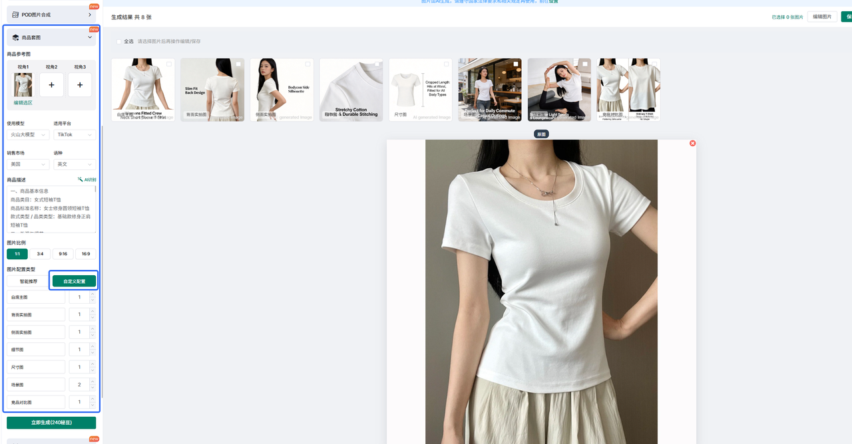Open the Stretchy Cotton detail thumbnail
852x444 pixels.
tap(351, 90)
